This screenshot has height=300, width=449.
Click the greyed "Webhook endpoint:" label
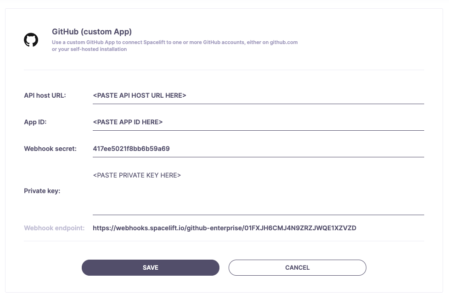pyautogui.click(x=54, y=228)
